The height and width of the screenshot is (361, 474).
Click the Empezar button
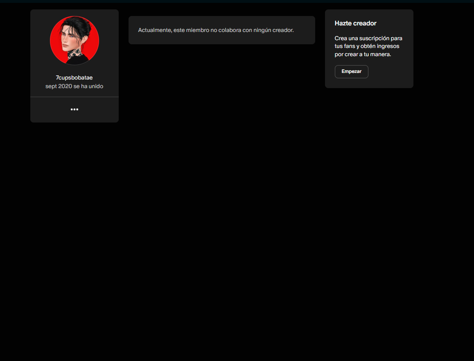pos(351,72)
